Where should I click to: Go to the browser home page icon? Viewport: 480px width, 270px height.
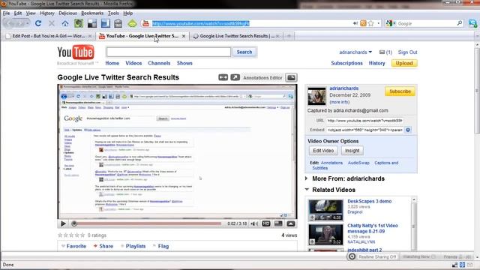[65, 23]
